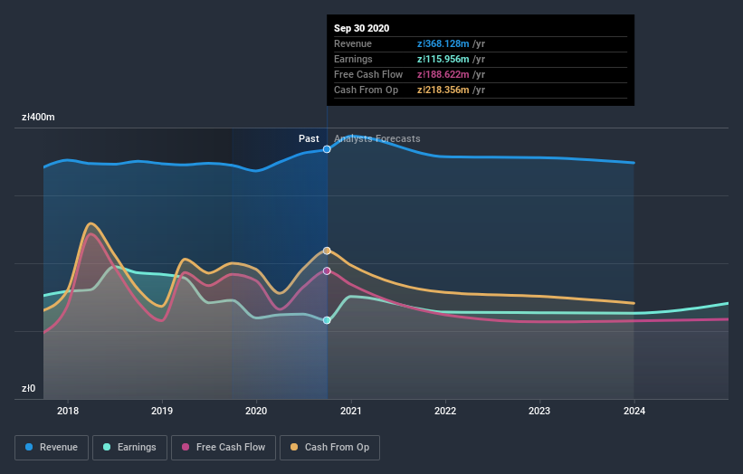Click the 'Past' label on the chart
The width and height of the screenshot is (743, 474).
(309, 138)
